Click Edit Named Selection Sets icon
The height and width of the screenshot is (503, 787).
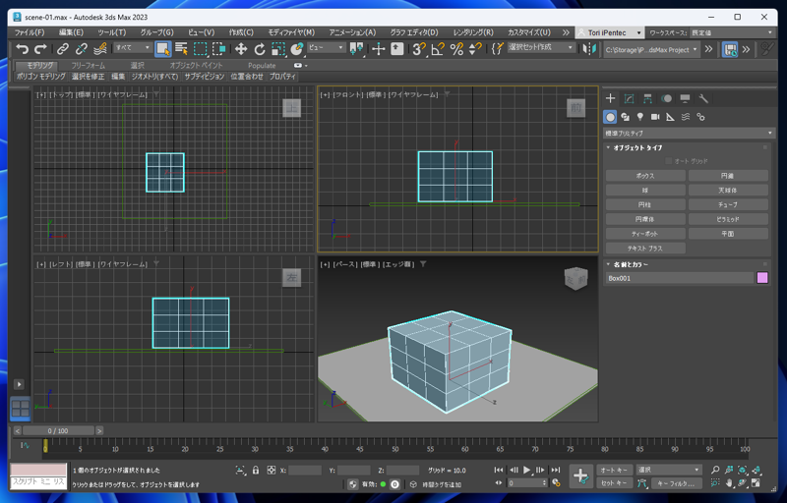[x=497, y=48]
